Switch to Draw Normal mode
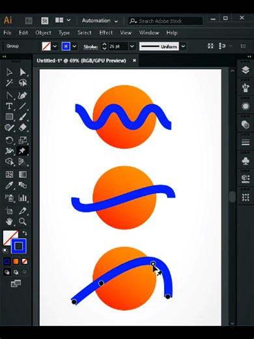This screenshot has width=254, height=339. tap(7, 272)
